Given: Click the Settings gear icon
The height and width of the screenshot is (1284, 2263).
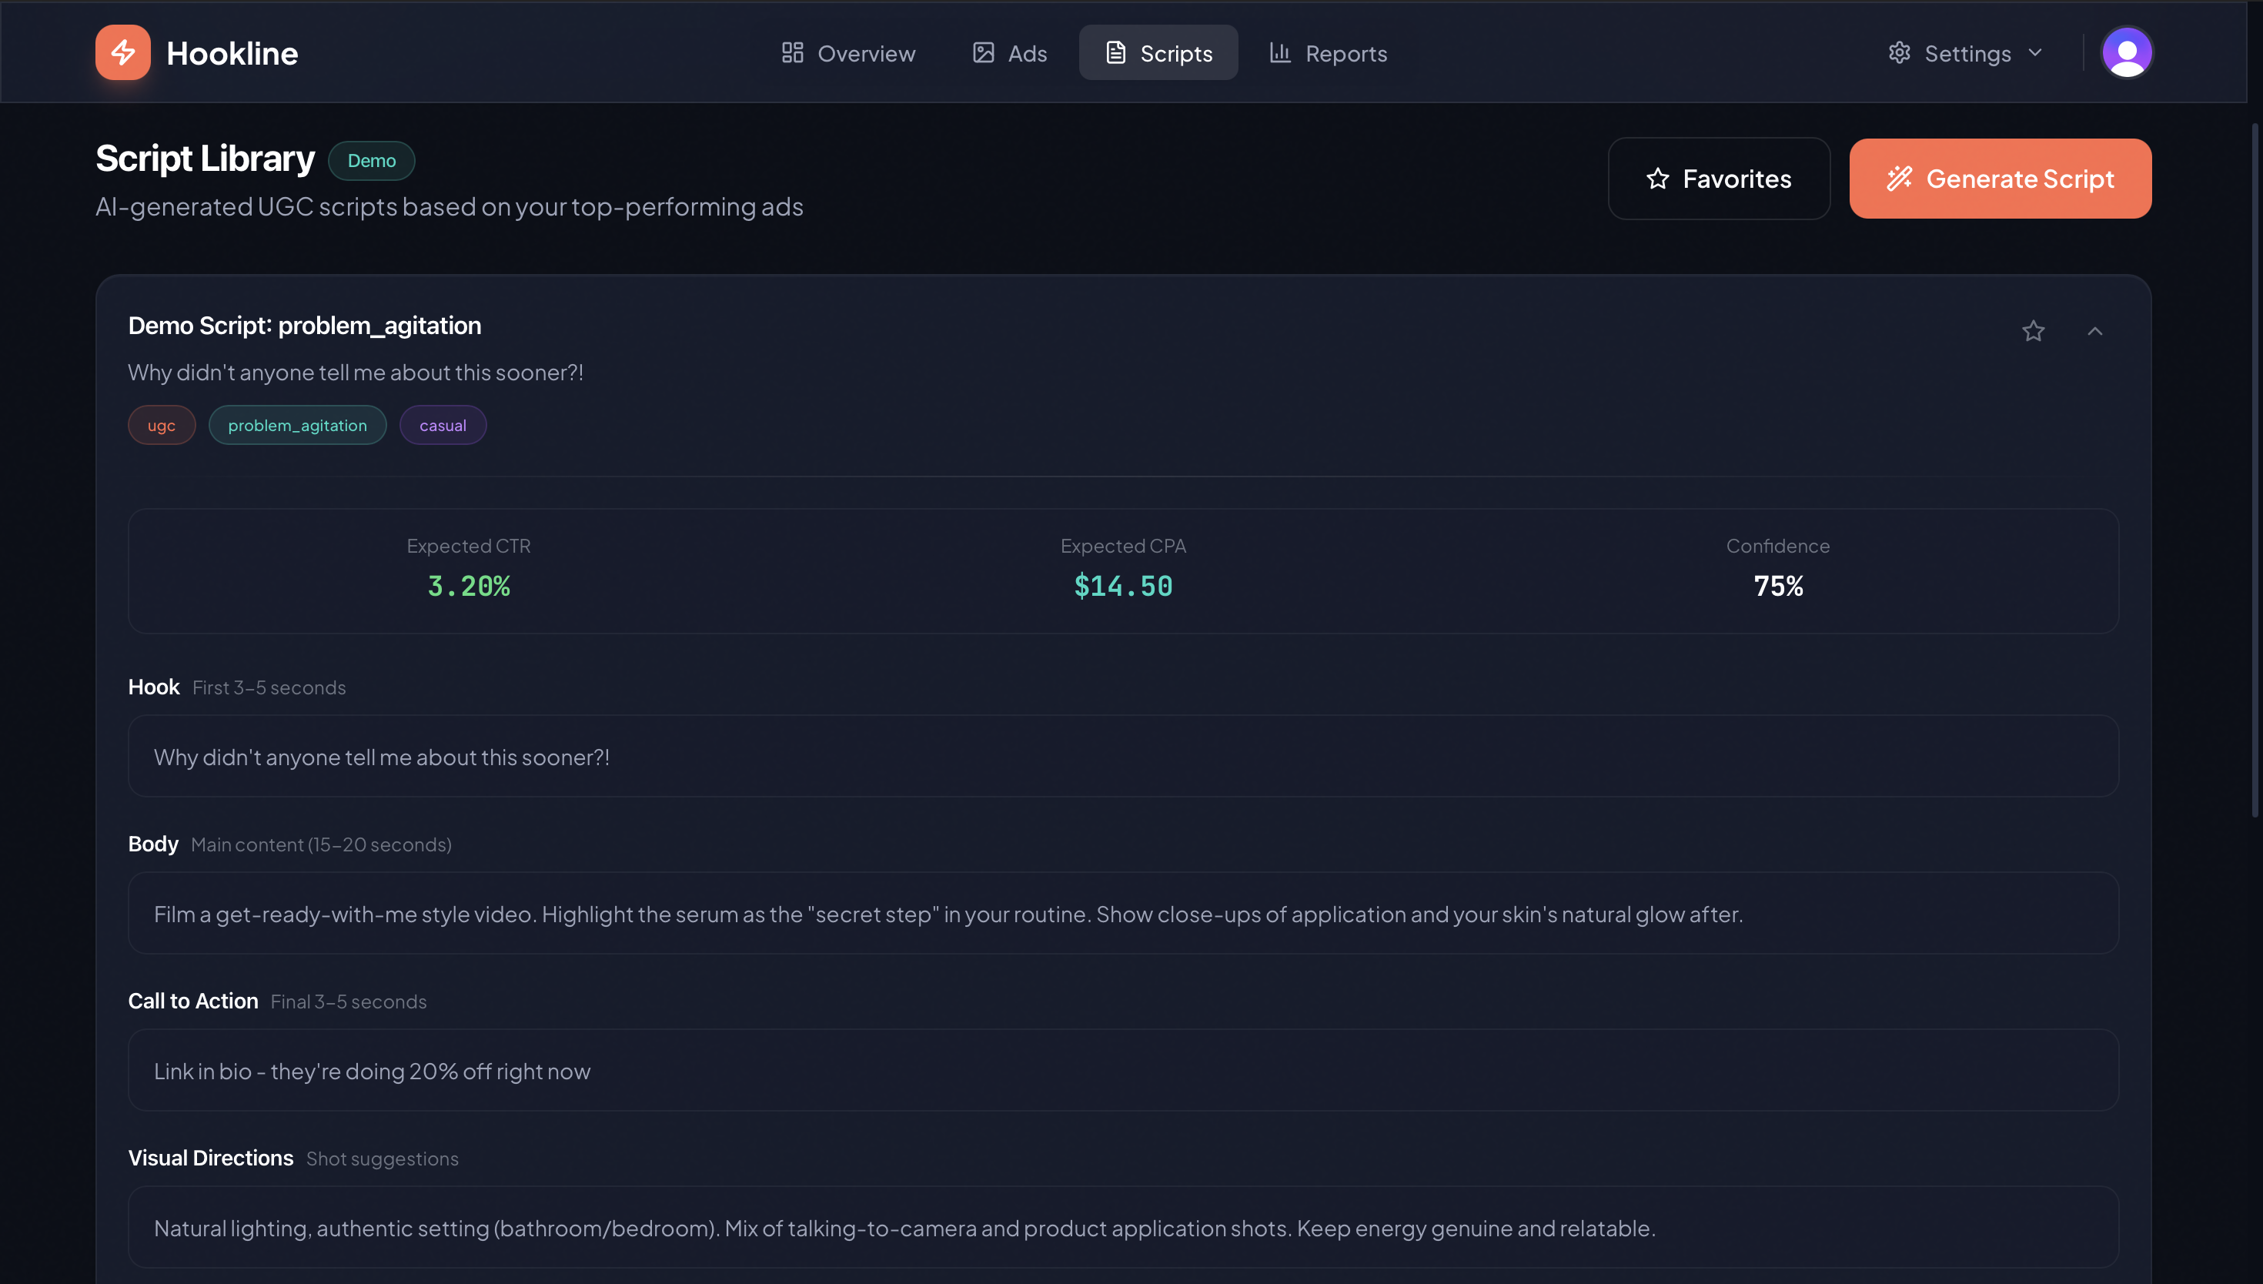Looking at the screenshot, I should point(1899,53).
